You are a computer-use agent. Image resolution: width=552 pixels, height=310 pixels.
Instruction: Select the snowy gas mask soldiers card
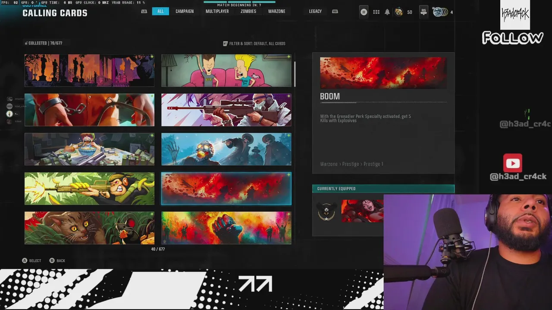(x=226, y=149)
